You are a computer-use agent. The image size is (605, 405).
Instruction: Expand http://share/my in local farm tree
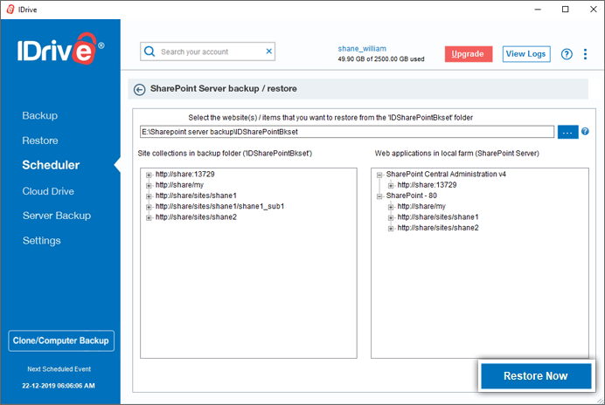coord(391,208)
